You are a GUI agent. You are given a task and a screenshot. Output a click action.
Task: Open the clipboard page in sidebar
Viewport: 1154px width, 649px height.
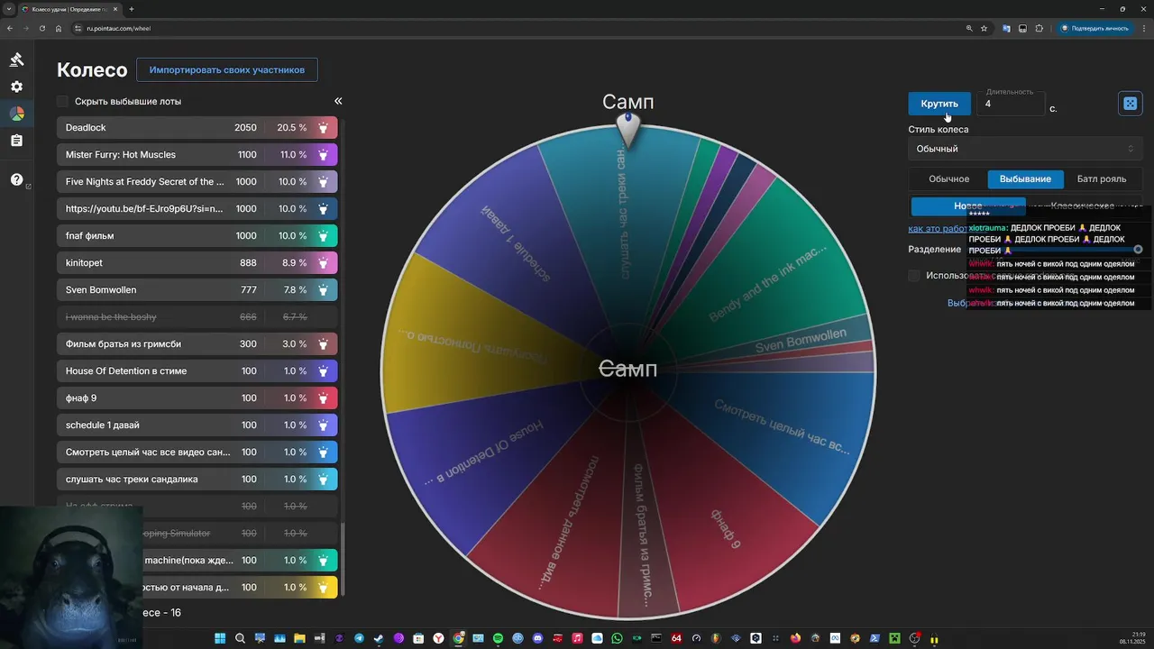16,141
